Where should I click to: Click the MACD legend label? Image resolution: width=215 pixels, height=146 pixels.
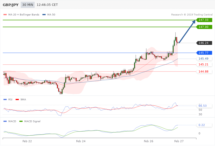tap(12, 121)
